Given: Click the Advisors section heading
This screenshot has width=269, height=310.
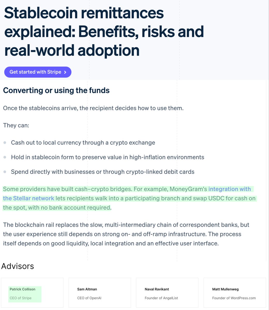Looking at the screenshot, I should tap(18, 266).
